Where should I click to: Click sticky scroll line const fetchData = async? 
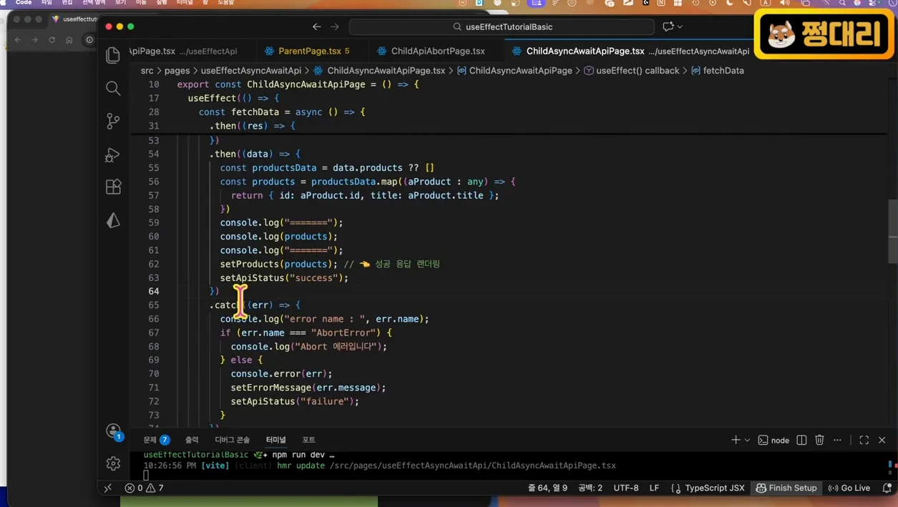click(282, 112)
